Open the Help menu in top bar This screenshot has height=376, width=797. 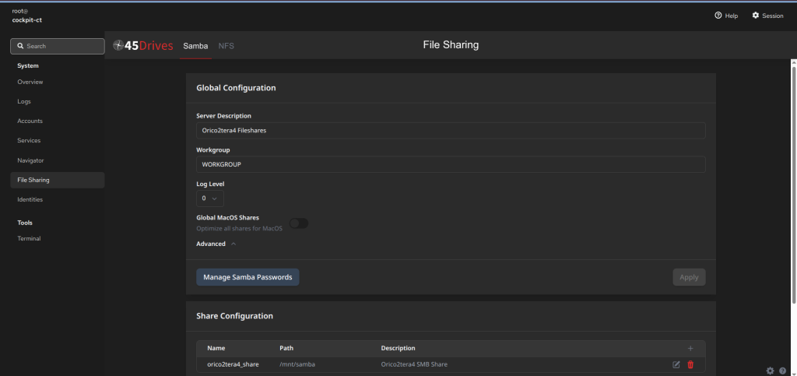click(x=726, y=16)
